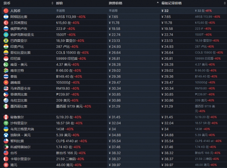Click the Ukraine flag icon for 乌克兰格里夫纳
The height and width of the screenshot is (168, 227).
point(6,129)
